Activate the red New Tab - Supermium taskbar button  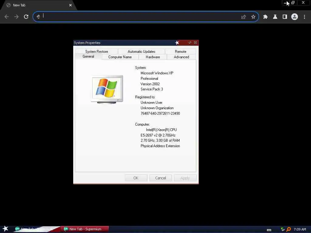coord(85,229)
